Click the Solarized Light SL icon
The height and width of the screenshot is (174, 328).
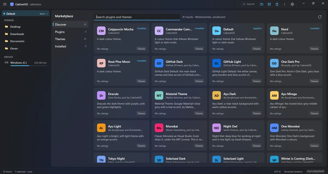pos(217,159)
